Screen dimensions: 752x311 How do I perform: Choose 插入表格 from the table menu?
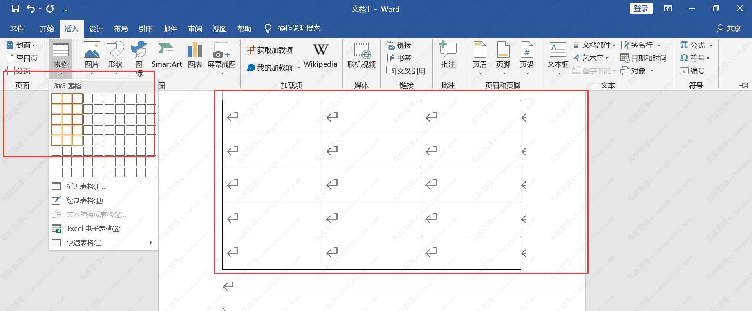pos(85,187)
